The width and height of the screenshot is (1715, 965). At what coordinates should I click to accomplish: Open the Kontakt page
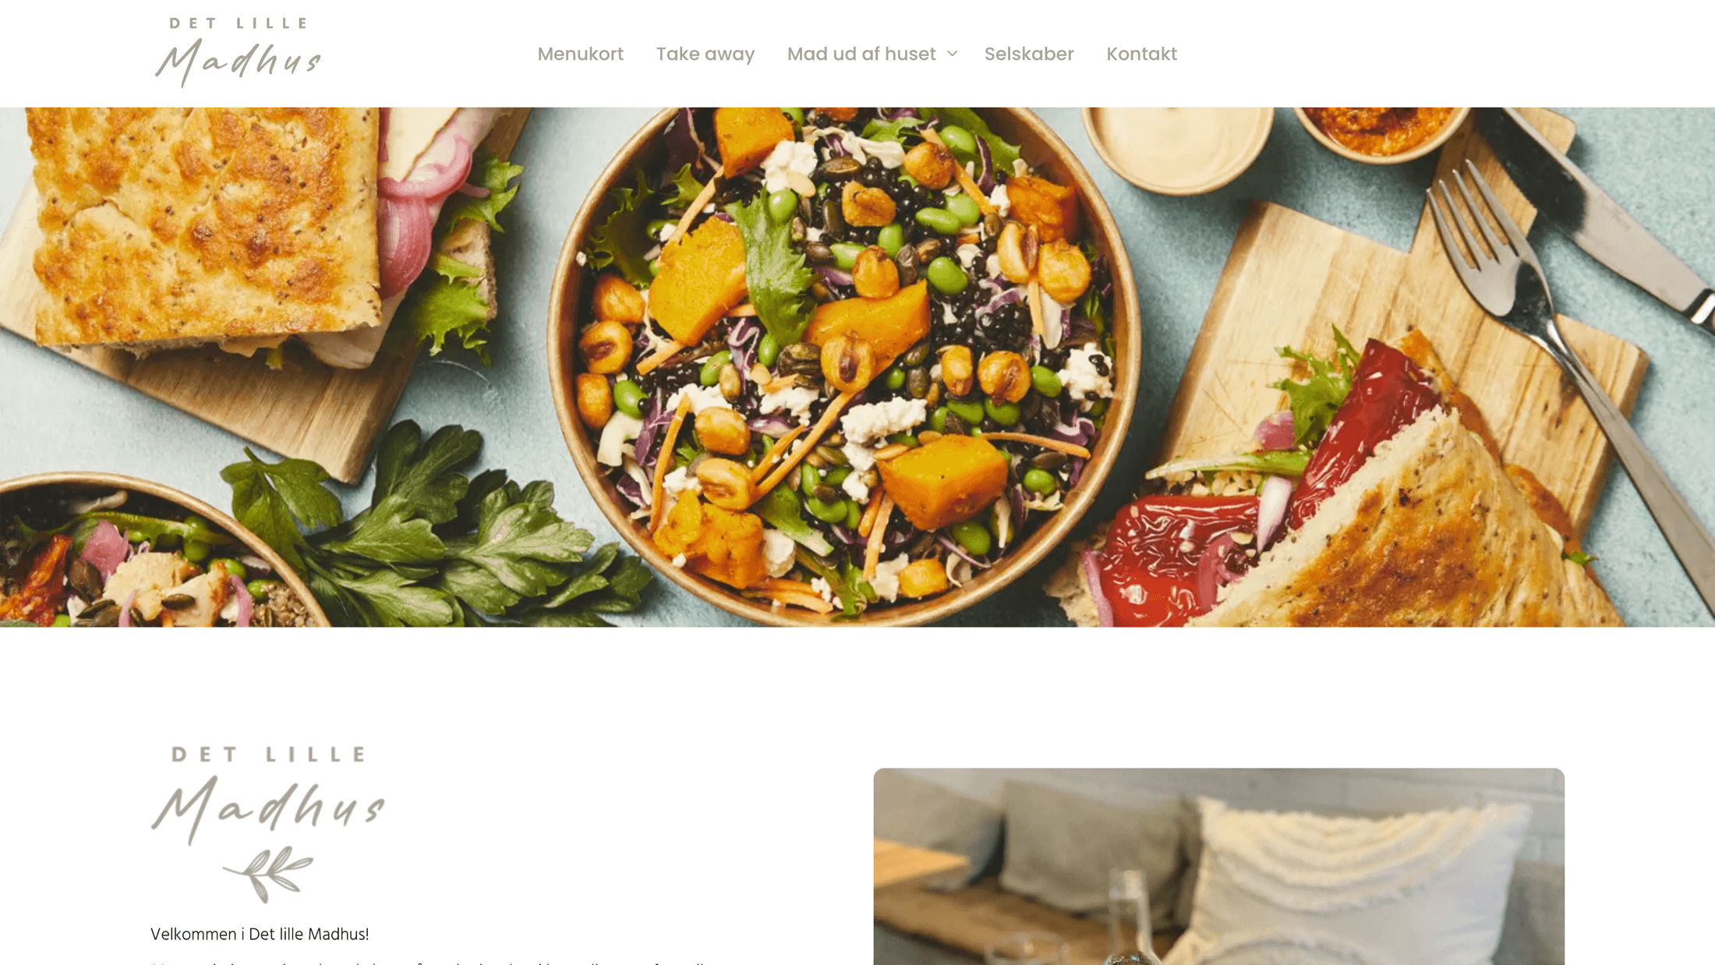[1141, 54]
